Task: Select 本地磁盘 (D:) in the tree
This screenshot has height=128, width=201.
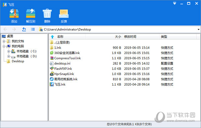Action: [26, 56]
